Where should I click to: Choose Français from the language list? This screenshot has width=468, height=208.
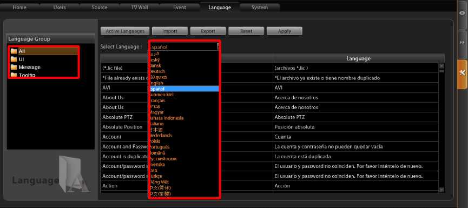tap(184, 100)
